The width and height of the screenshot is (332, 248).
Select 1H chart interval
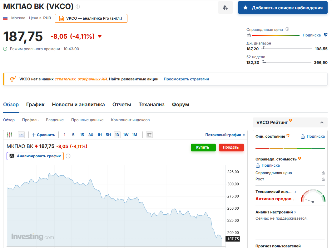(100, 135)
